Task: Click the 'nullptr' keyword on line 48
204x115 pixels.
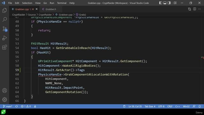Action: click(75, 21)
